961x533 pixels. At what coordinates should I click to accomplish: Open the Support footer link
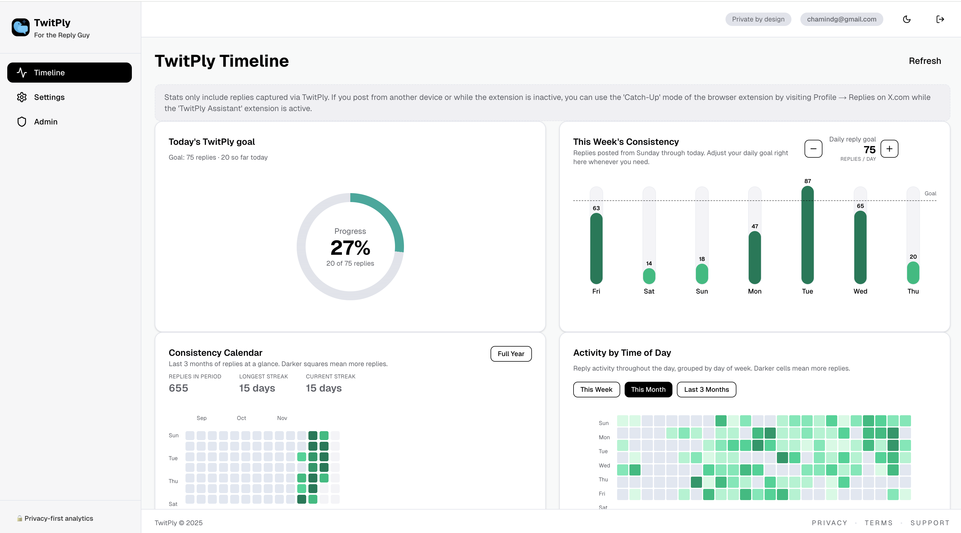click(x=930, y=523)
